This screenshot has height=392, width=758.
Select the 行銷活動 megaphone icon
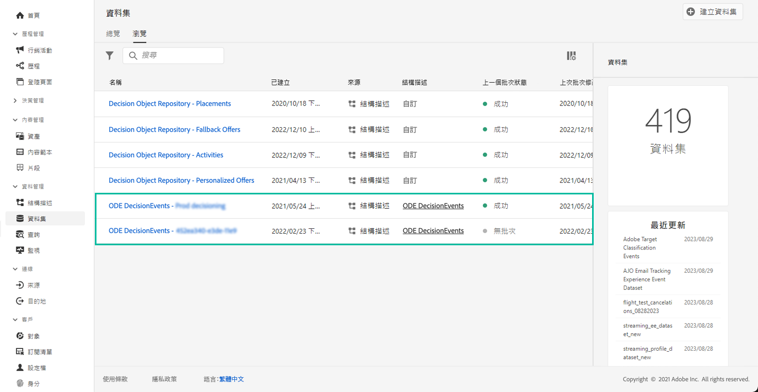tap(20, 50)
